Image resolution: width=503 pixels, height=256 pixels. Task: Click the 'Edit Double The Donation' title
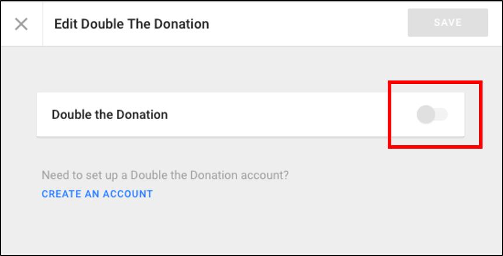pyautogui.click(x=131, y=24)
